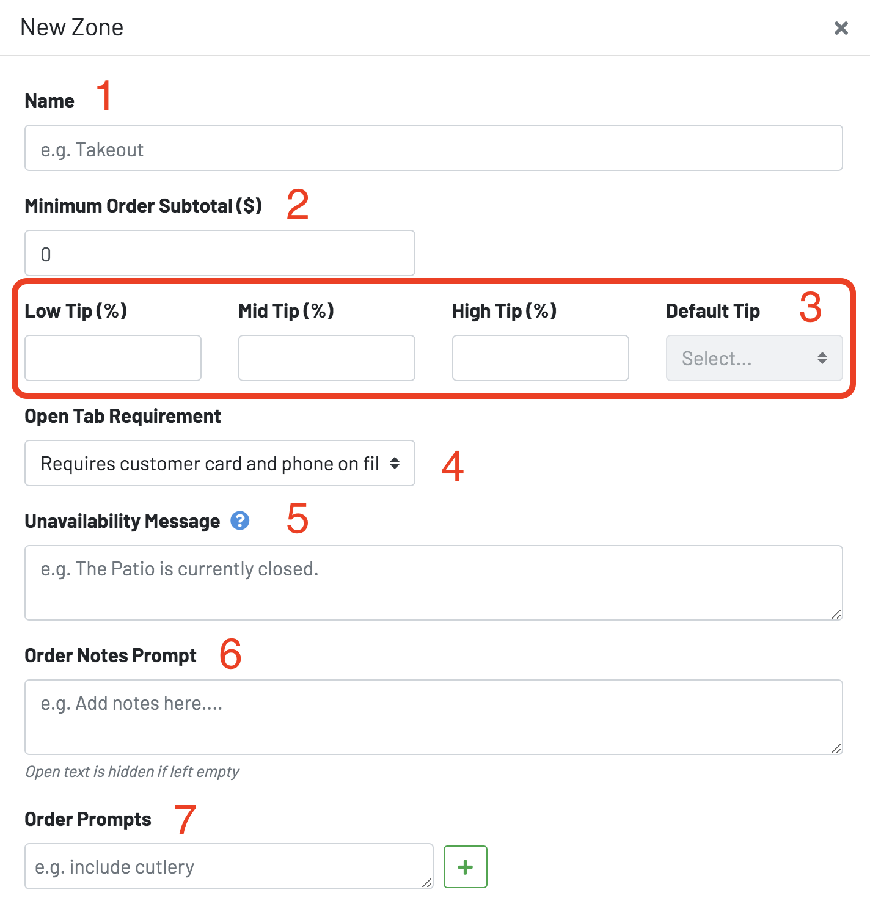Click the Order Prompts label
The height and width of the screenshot is (909, 870).
(88, 819)
